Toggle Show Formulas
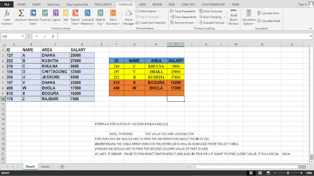Screen dimensions: 314x176 point(210,11)
